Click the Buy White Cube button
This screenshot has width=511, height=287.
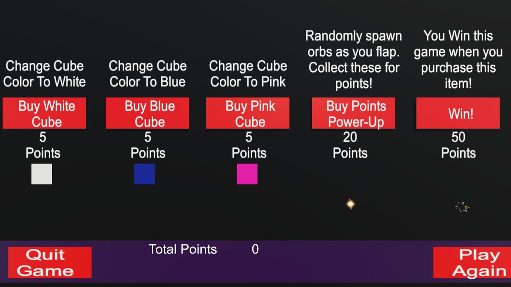tap(44, 113)
